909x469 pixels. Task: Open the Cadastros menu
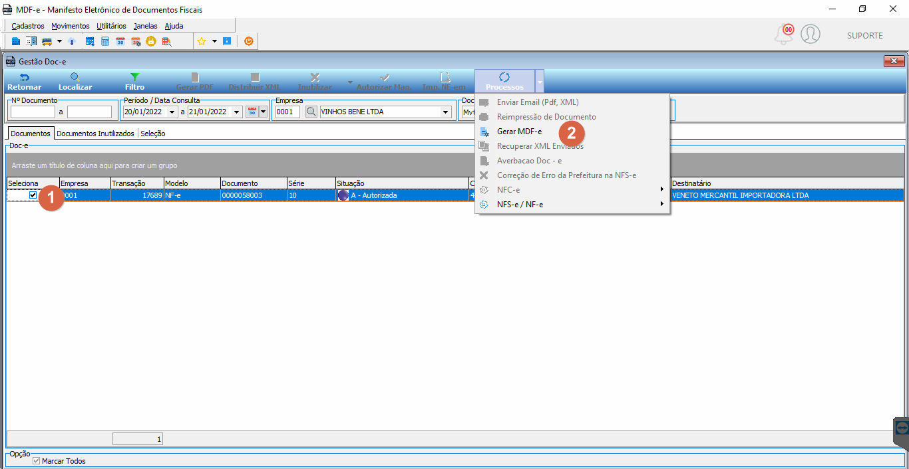[x=28, y=26]
